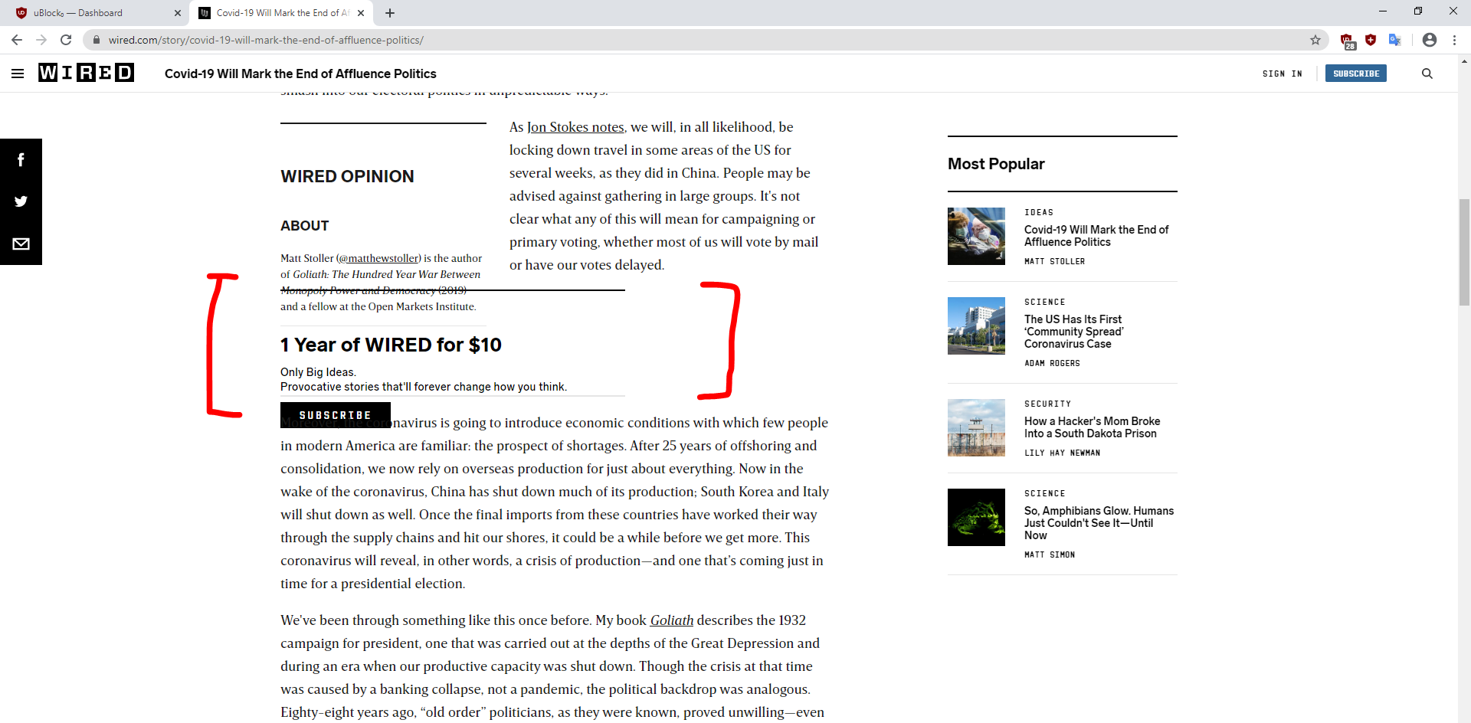1471x723 pixels.
Task: Open the glowing amphibians article thumbnail
Action: 976,517
